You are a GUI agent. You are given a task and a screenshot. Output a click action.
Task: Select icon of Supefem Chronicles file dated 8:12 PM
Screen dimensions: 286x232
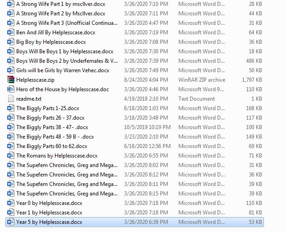click(x=10, y=175)
